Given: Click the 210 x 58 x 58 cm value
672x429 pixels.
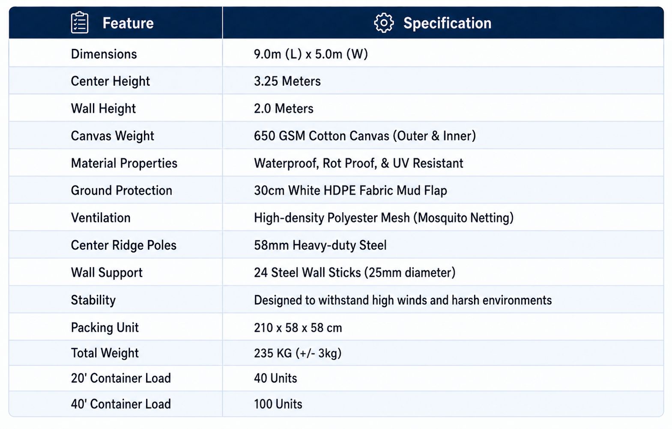Looking at the screenshot, I should (x=298, y=328).
